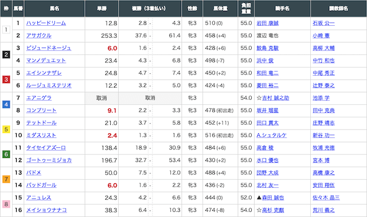Viewport: 367px width, 217px height.
Task: Open jockey link 北村 友一
Action: (x=268, y=186)
